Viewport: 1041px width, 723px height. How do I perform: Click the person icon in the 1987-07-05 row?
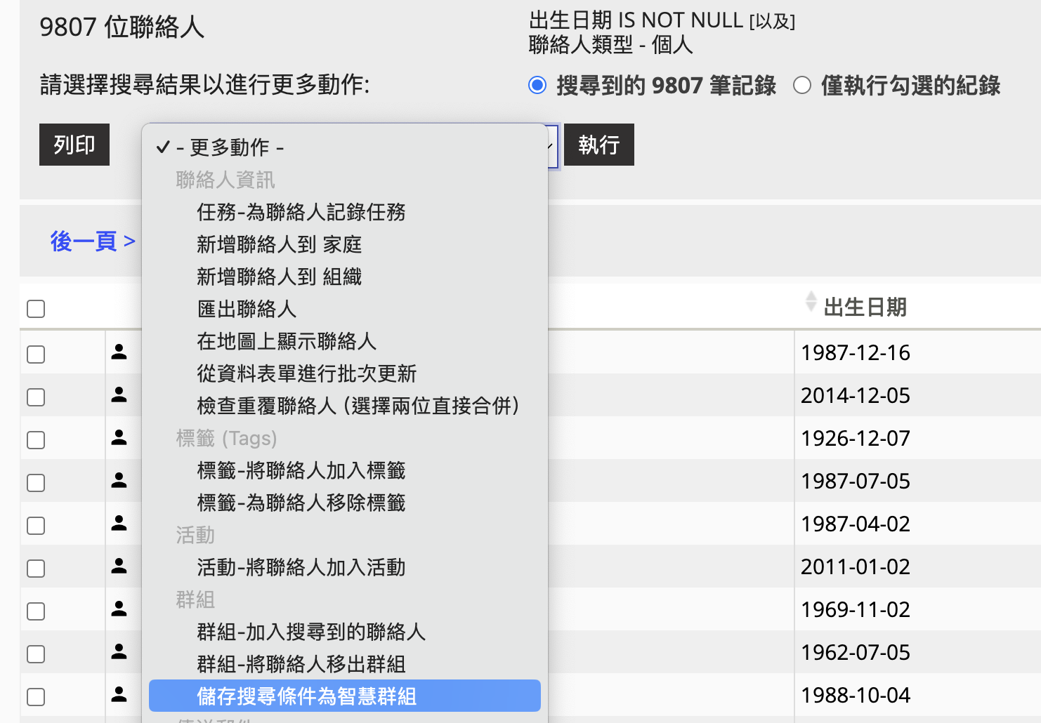[x=119, y=480]
